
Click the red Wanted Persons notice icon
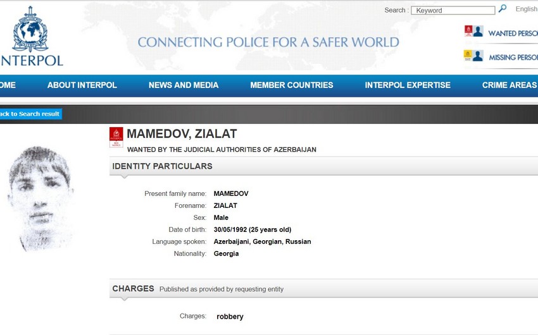[468, 31]
